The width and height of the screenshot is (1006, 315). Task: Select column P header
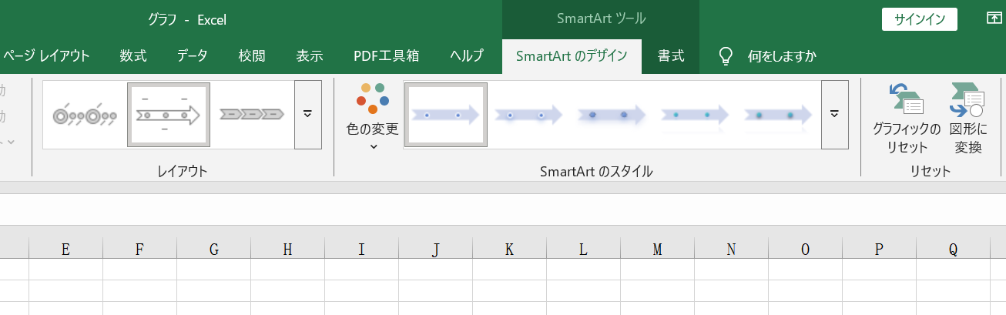pos(879,248)
